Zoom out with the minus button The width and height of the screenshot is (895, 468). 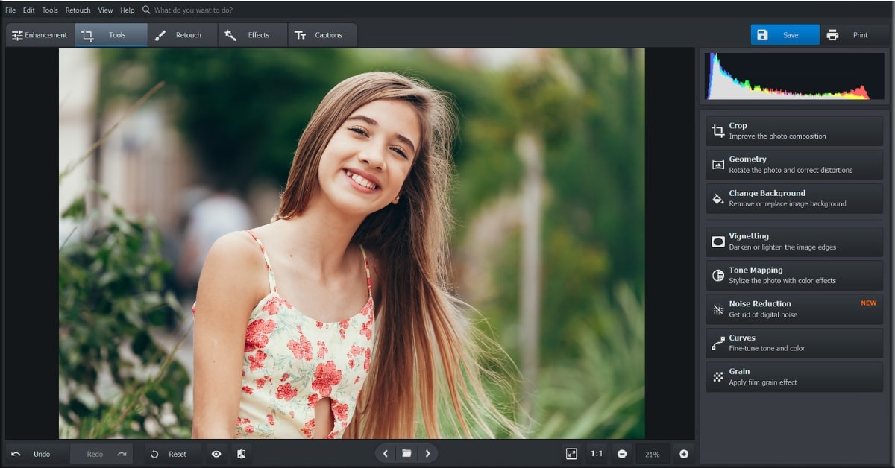pyautogui.click(x=622, y=454)
